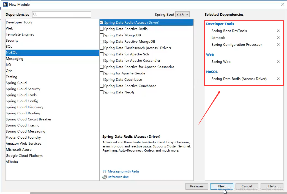Select Spring Cloud Tracing category
Image resolution: width=287 pixels, height=194 pixels.
coord(52,125)
